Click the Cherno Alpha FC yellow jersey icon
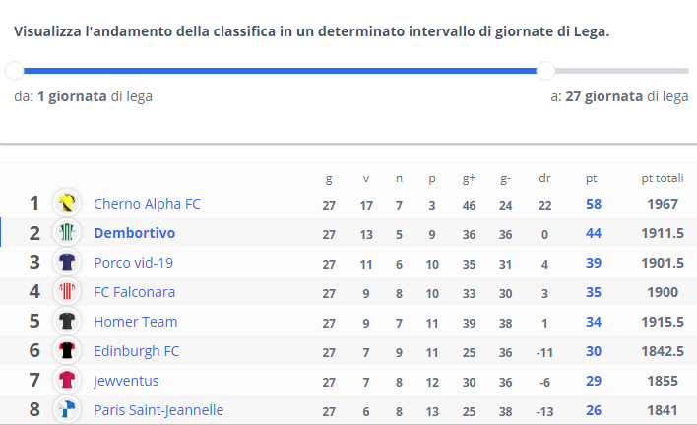Viewport: 697px width, 425px height. [67, 203]
